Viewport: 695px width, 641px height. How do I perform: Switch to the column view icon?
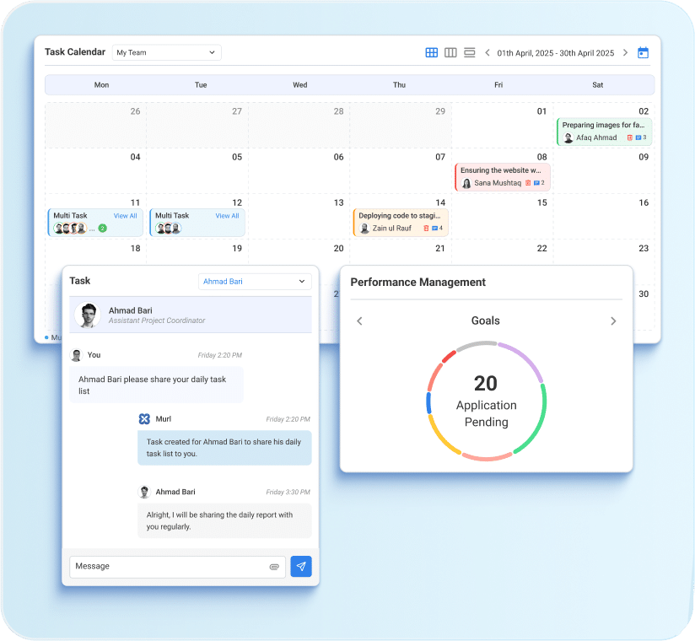pyautogui.click(x=450, y=52)
